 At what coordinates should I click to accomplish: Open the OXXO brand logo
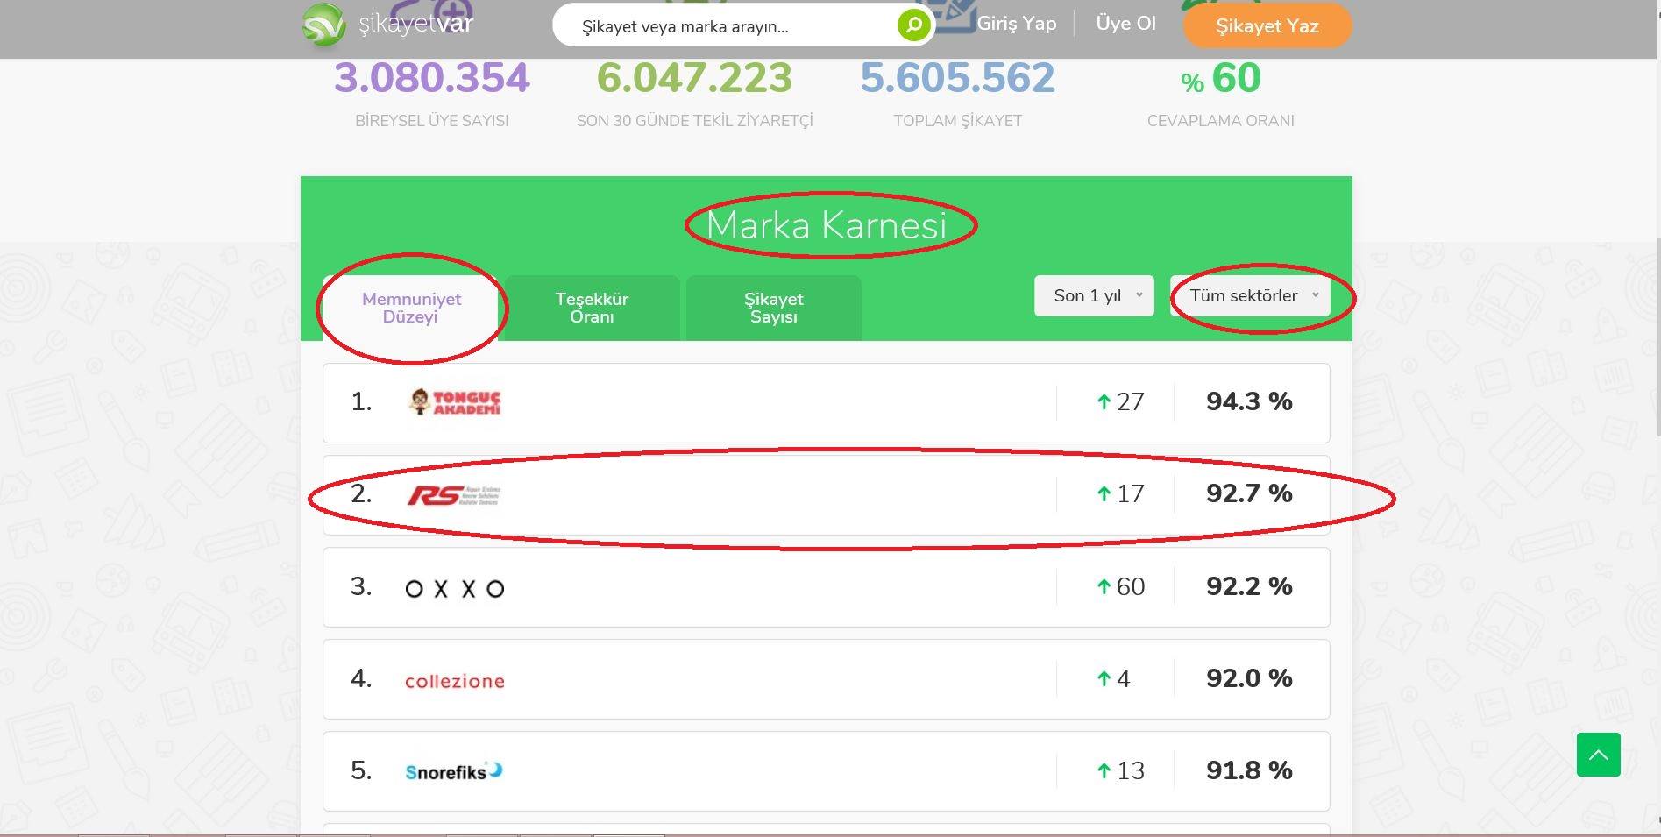click(x=455, y=589)
